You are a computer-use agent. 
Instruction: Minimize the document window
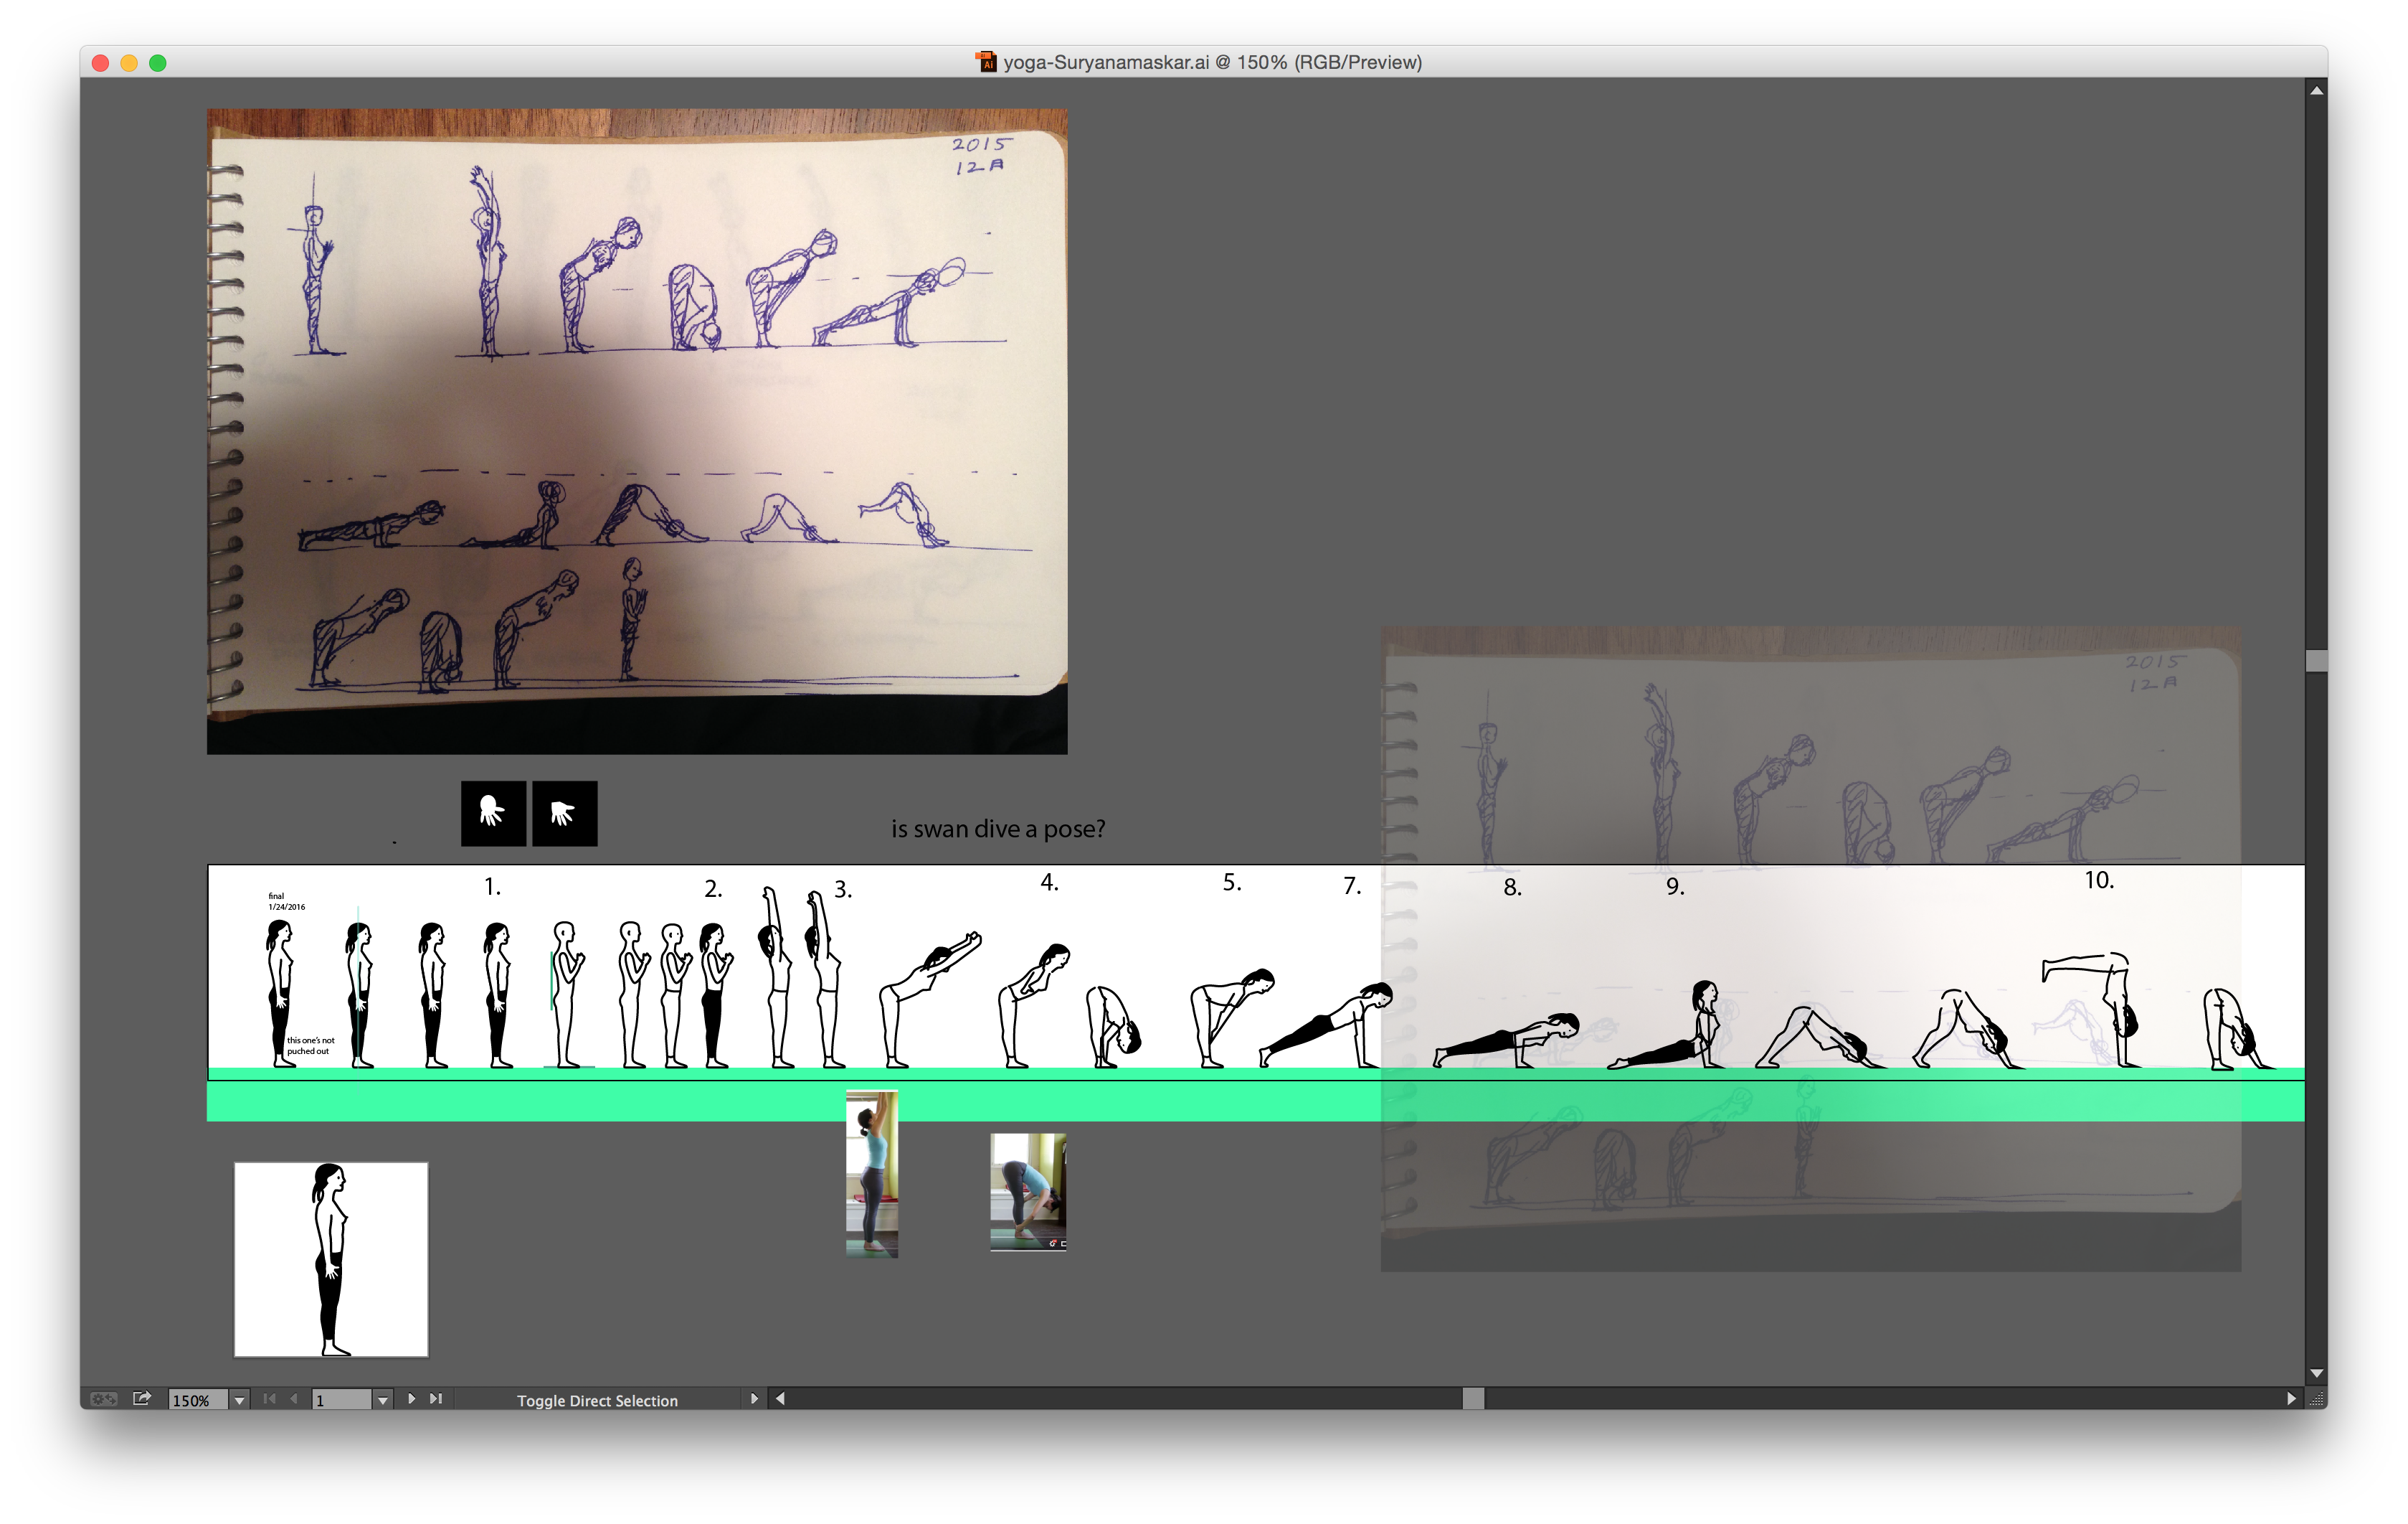(x=129, y=63)
